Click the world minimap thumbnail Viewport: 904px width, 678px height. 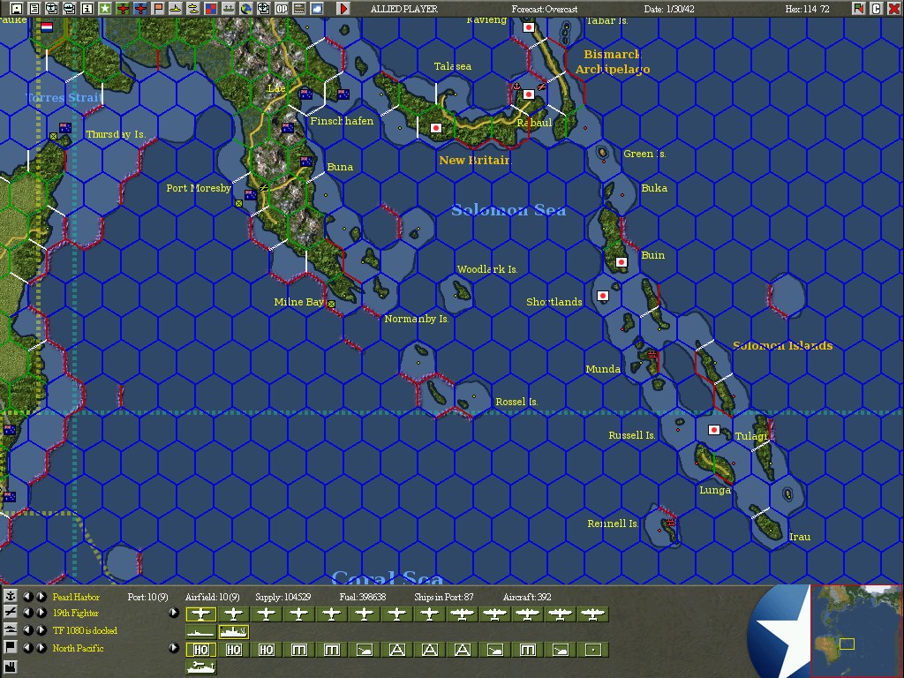[856, 630]
